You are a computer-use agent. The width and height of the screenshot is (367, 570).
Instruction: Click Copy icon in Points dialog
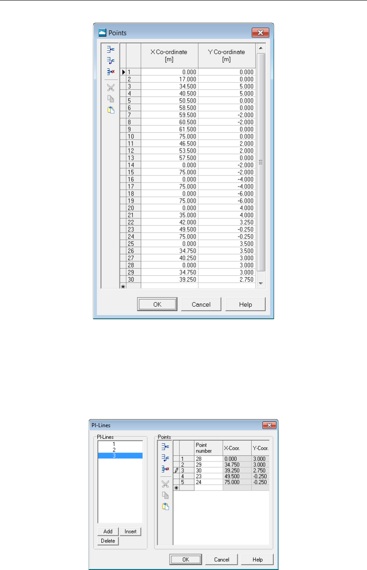[x=111, y=99]
